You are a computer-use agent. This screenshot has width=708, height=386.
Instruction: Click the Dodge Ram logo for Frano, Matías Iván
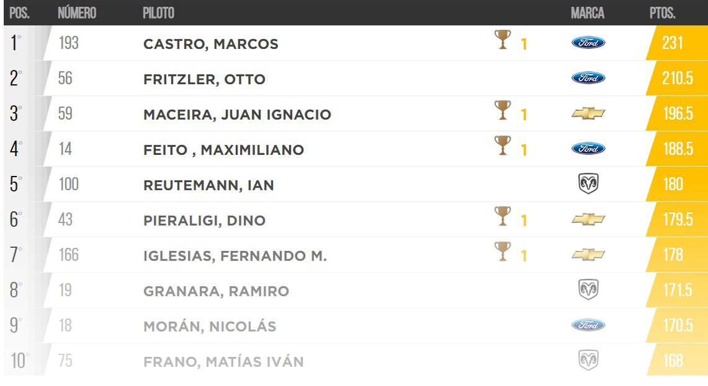pos(588,361)
